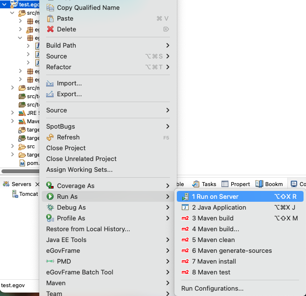Click the Bookmarks view icon
This screenshot has width=306, height=296.
point(259,184)
